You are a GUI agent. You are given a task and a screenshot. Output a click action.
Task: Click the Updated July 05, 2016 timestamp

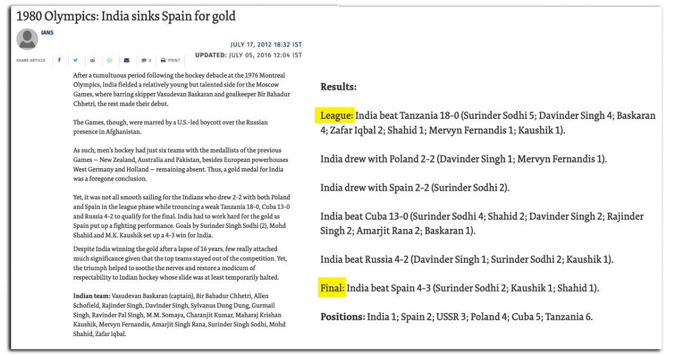point(248,55)
